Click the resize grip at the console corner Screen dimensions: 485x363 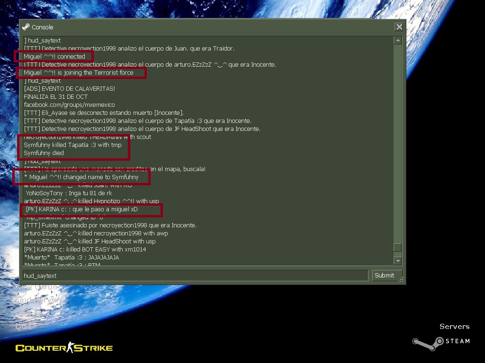tap(401, 280)
